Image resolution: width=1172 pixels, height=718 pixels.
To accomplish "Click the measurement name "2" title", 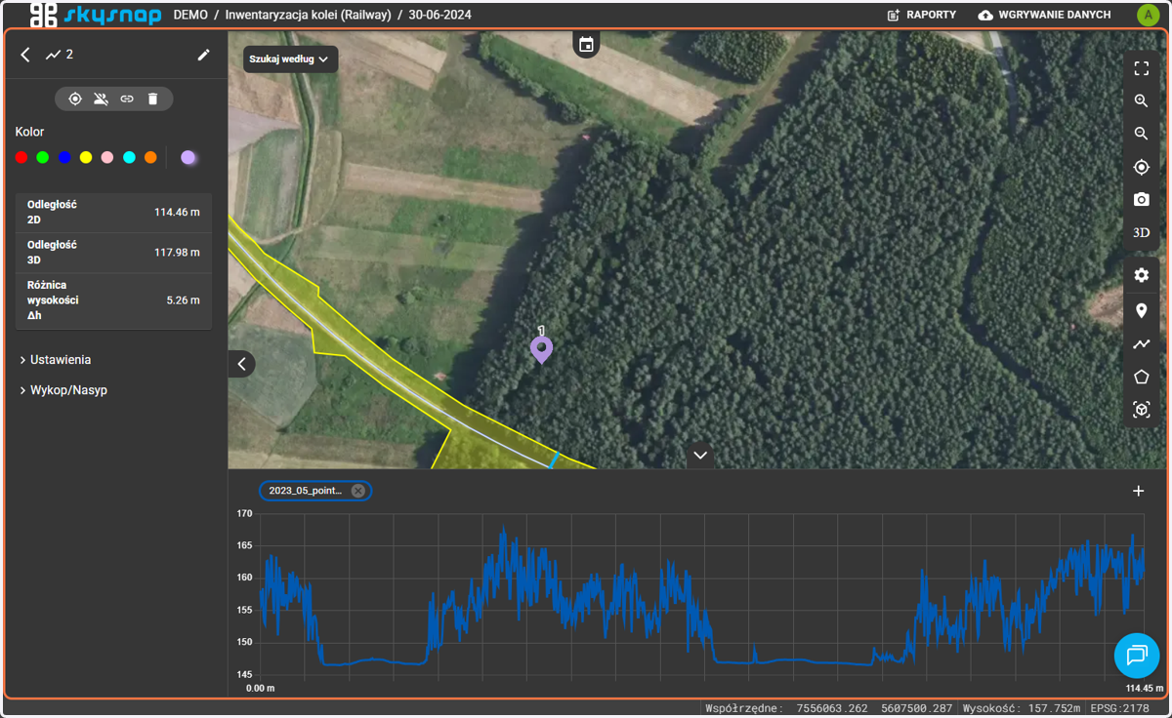I will click(69, 55).
